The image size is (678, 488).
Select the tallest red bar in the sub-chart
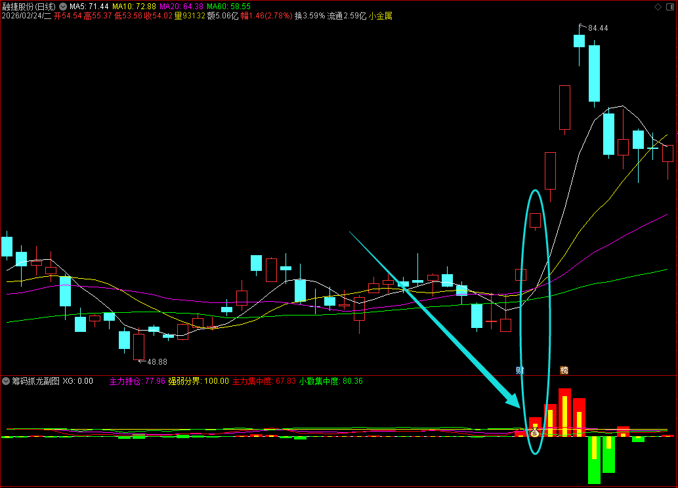tap(564, 413)
